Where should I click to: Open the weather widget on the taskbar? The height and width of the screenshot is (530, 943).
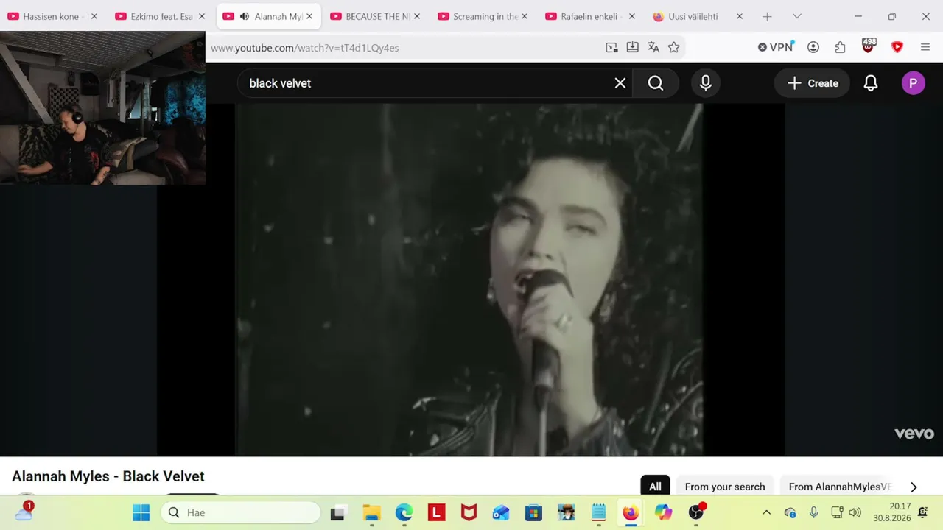(24, 511)
